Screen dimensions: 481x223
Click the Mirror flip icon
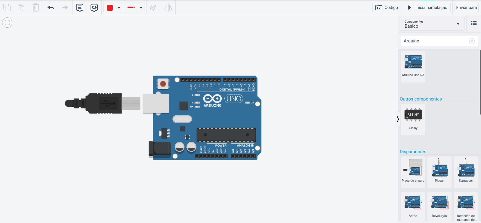tap(168, 8)
